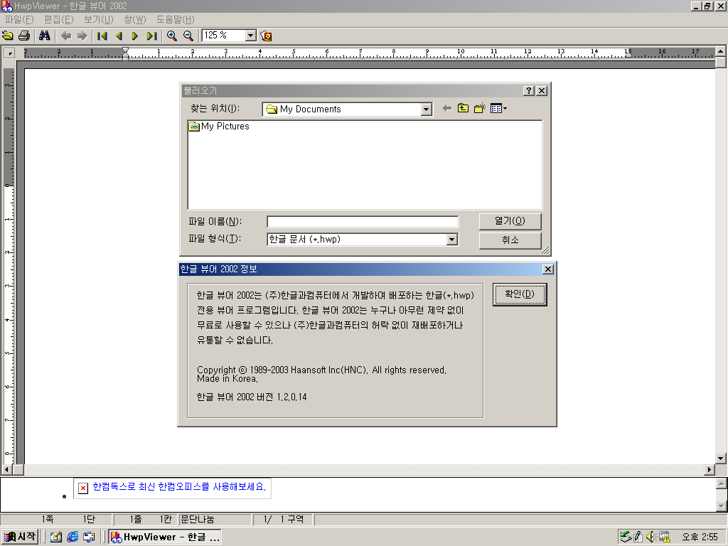The width and height of the screenshot is (728, 546).
Task: Click the 오후 2:55 clock
Action: pyautogui.click(x=700, y=537)
